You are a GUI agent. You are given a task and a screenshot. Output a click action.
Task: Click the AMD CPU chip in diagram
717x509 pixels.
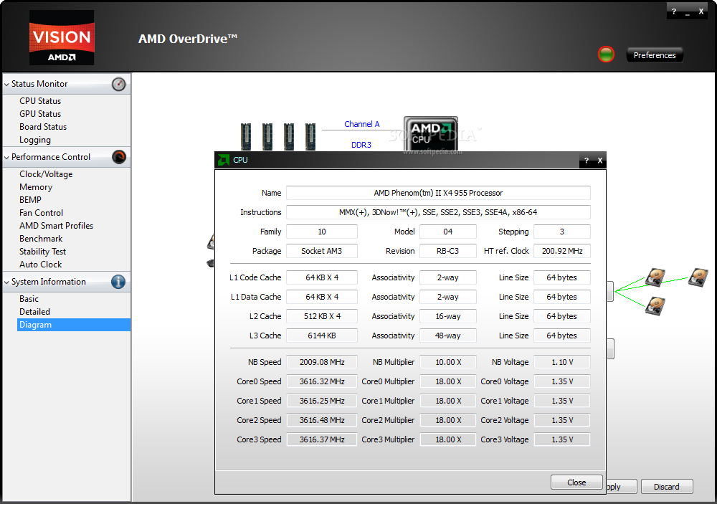tap(430, 133)
